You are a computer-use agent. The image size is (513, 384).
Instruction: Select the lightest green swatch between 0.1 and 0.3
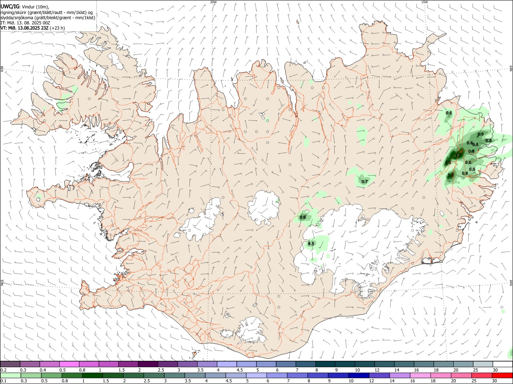(x=10, y=376)
